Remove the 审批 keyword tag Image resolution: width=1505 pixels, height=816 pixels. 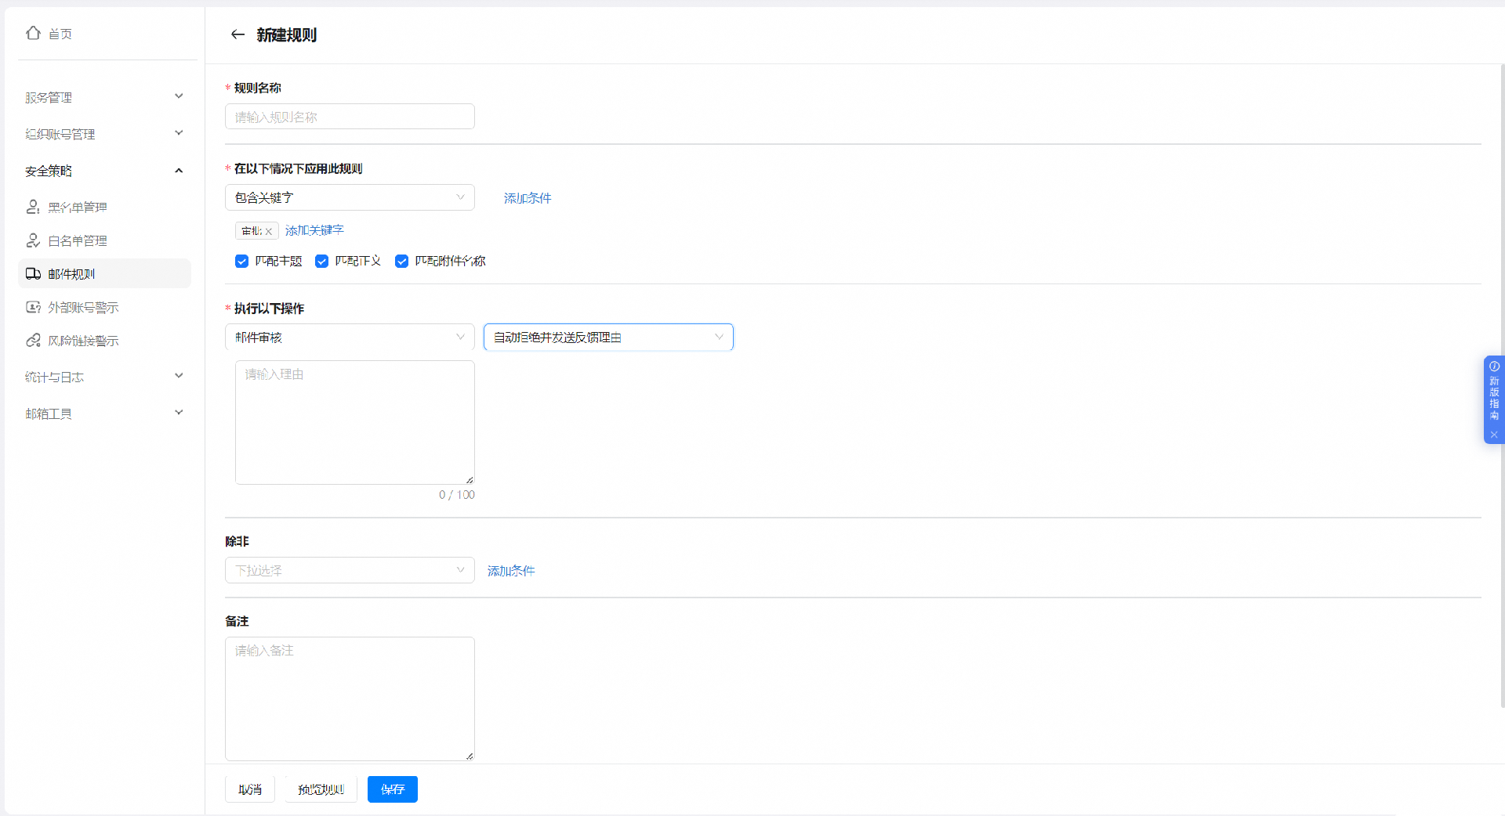(x=268, y=231)
